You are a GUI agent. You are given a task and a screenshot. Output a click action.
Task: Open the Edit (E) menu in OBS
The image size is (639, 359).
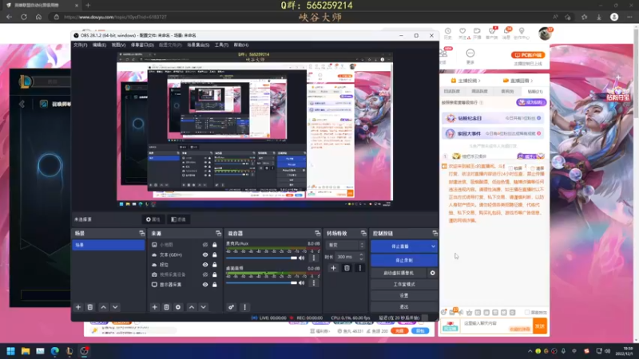(x=99, y=45)
